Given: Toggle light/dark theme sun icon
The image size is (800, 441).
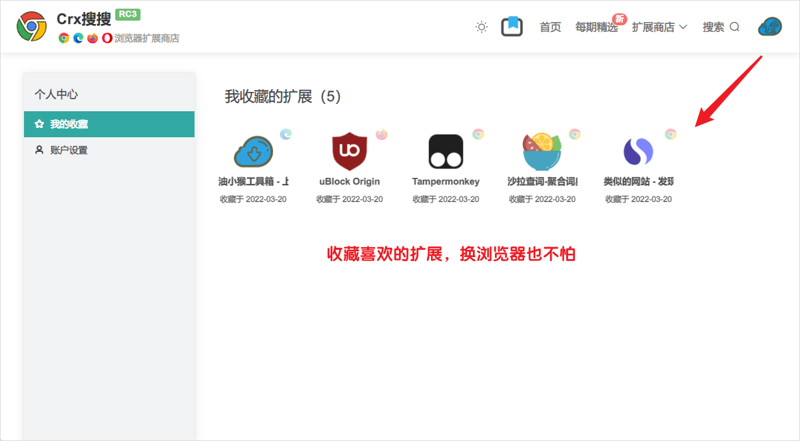Looking at the screenshot, I should click(x=482, y=27).
